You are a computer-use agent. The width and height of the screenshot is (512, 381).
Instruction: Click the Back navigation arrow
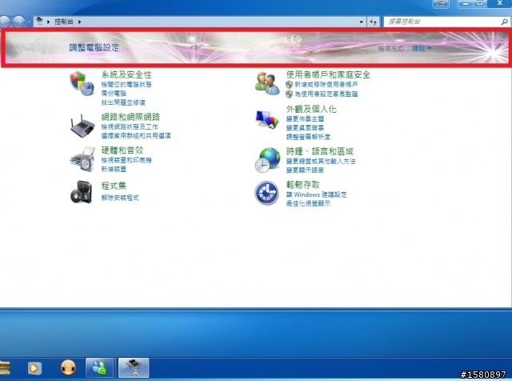click(x=4, y=22)
